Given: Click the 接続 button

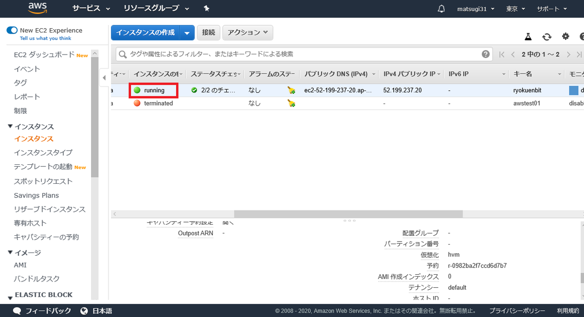Looking at the screenshot, I should pyautogui.click(x=208, y=33).
